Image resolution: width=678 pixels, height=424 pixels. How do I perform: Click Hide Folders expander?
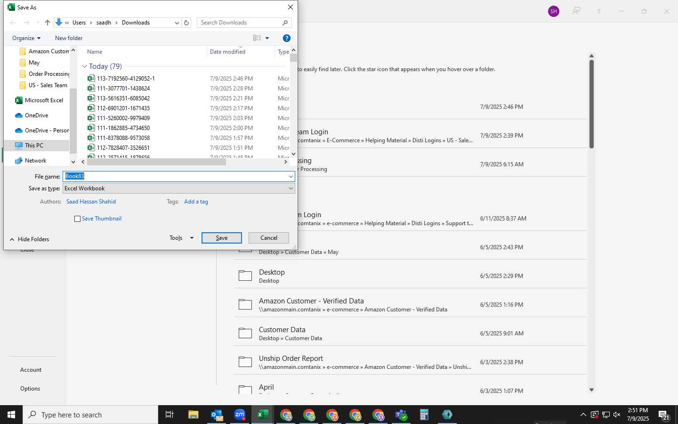click(x=29, y=239)
